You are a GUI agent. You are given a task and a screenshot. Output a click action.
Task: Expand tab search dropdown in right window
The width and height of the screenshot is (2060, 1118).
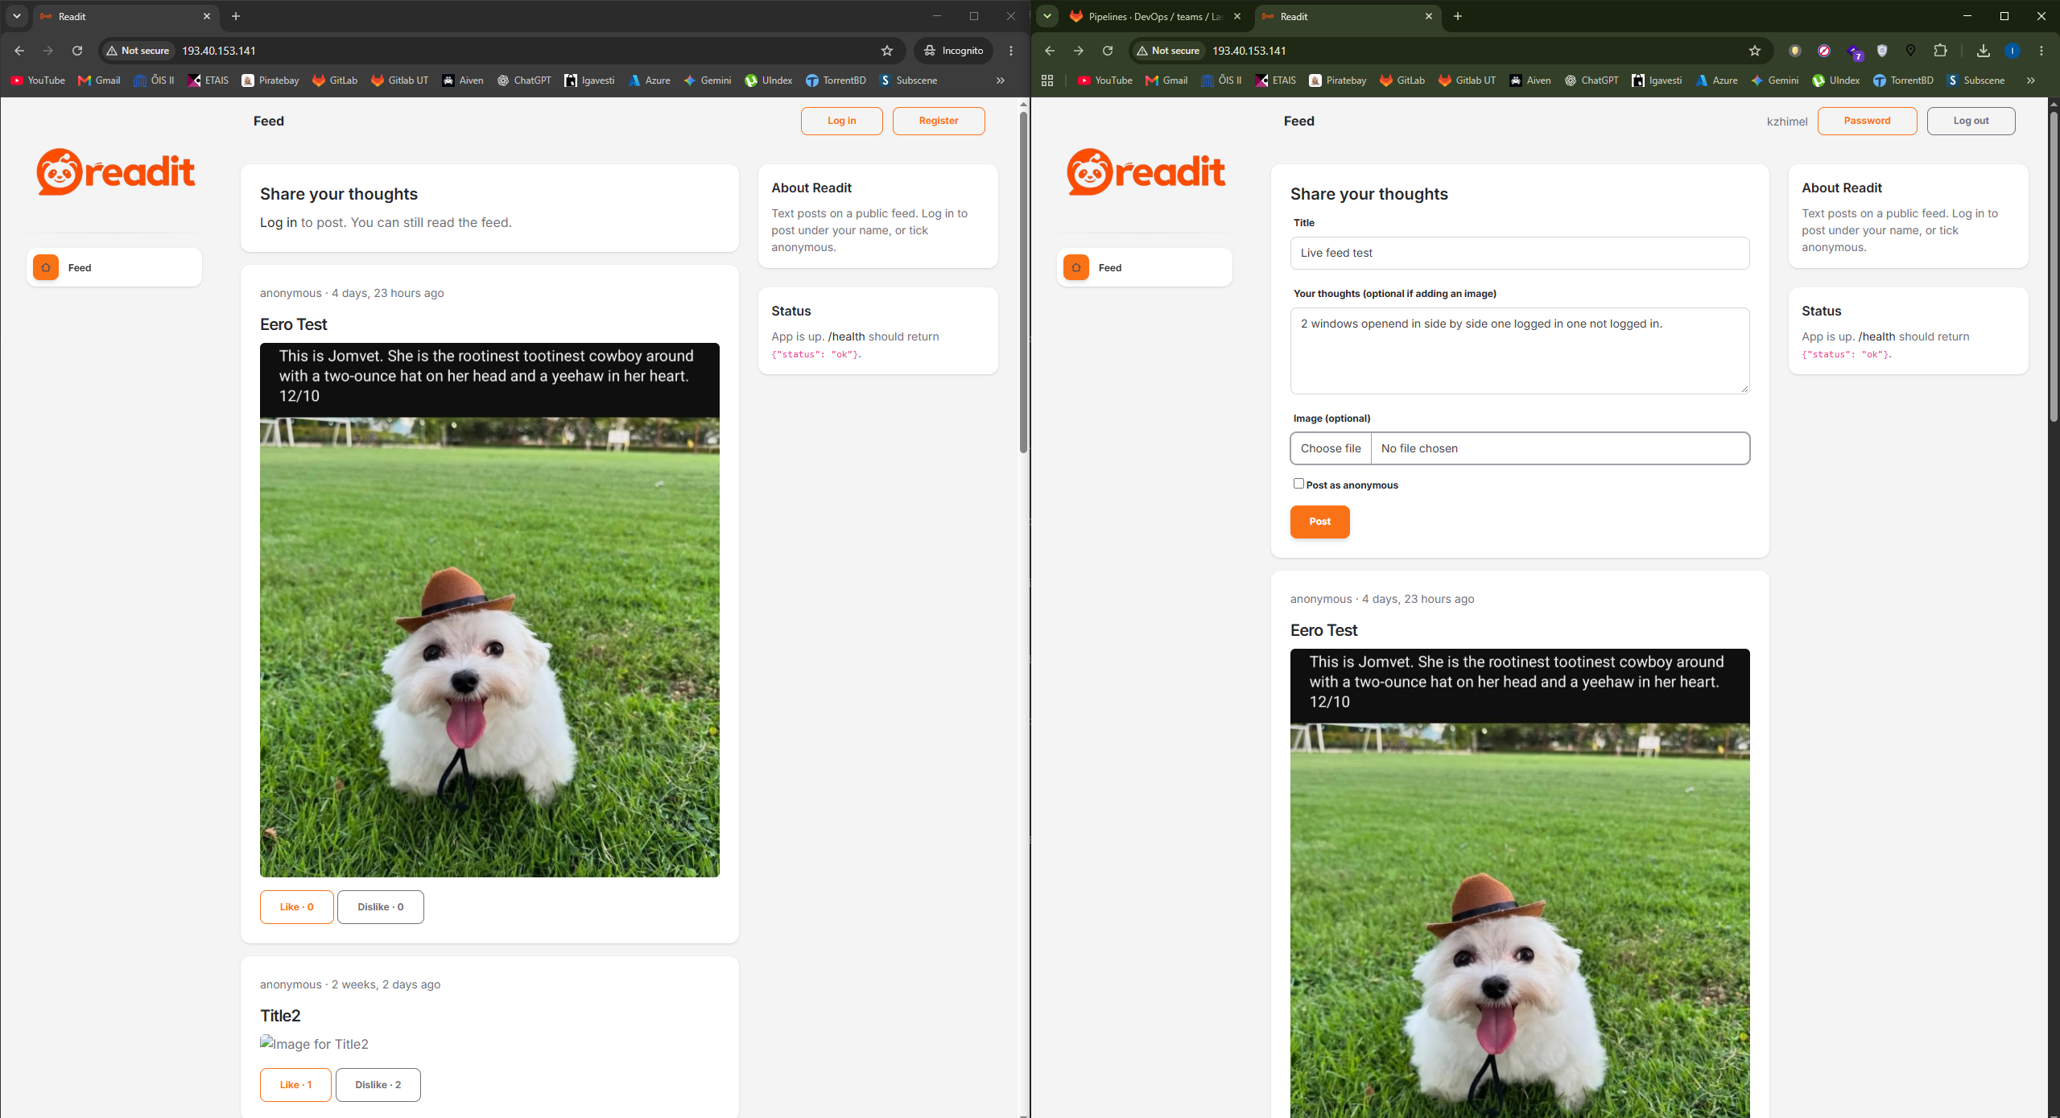1047,16
